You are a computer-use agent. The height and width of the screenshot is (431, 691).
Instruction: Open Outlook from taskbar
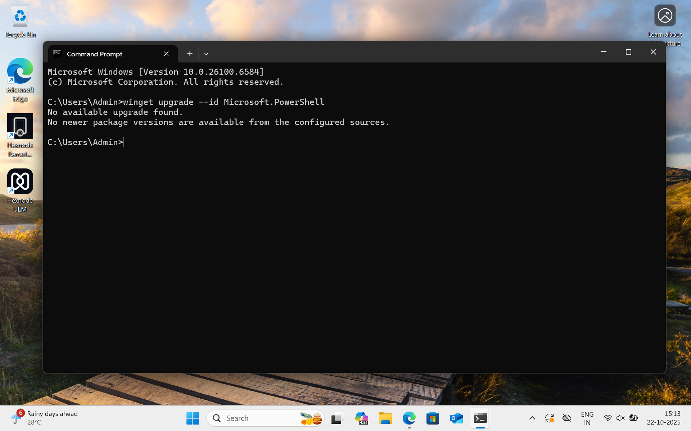click(456, 418)
